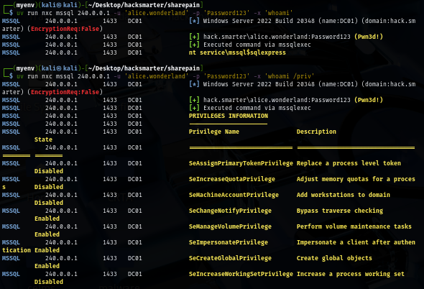Select 'nt service\mssql$sqlexpress' output line
The height and width of the screenshot is (289, 424).
tap(237, 52)
